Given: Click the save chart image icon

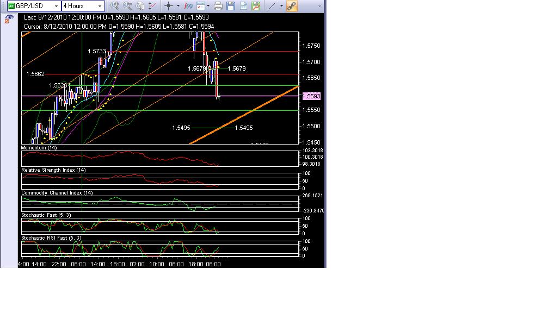Looking at the screenshot, I should click(256, 6).
